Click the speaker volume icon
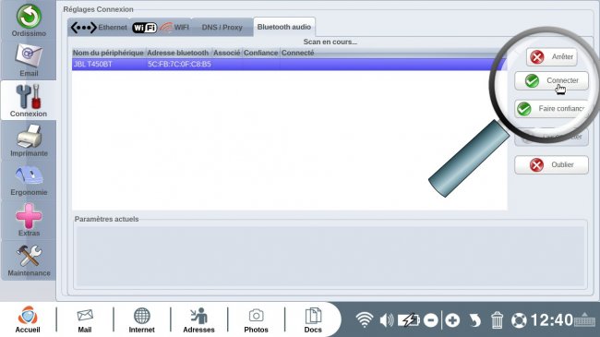Viewport: 600px width, 337px height. point(387,319)
